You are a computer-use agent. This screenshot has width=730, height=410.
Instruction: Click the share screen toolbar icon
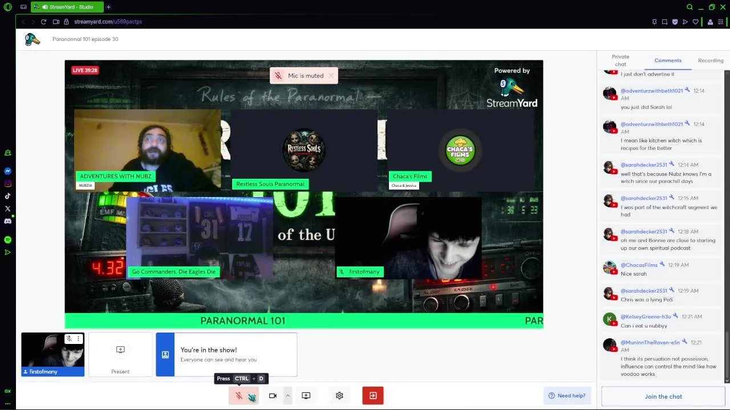pos(306,396)
